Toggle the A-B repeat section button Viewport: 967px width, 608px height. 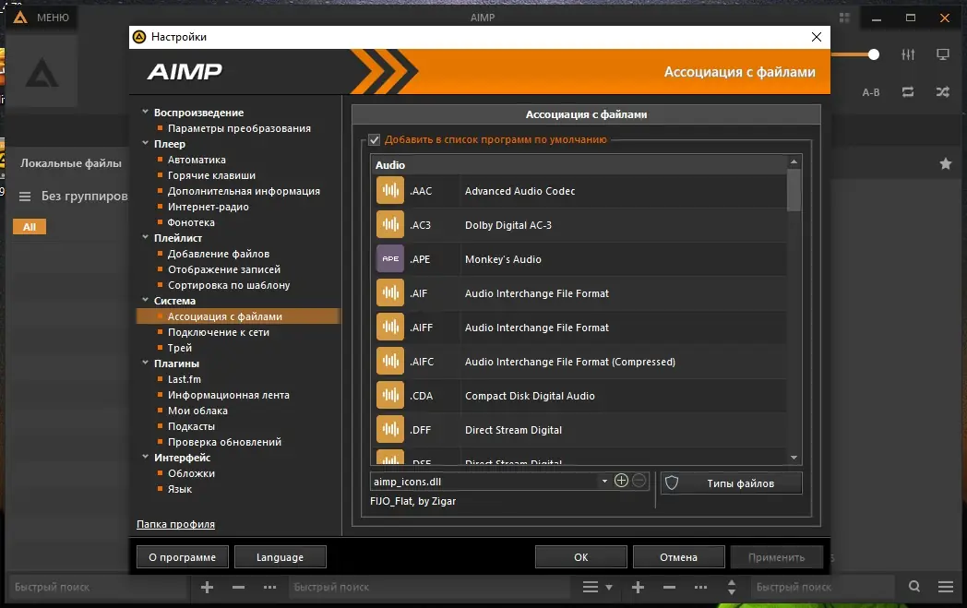coord(871,92)
